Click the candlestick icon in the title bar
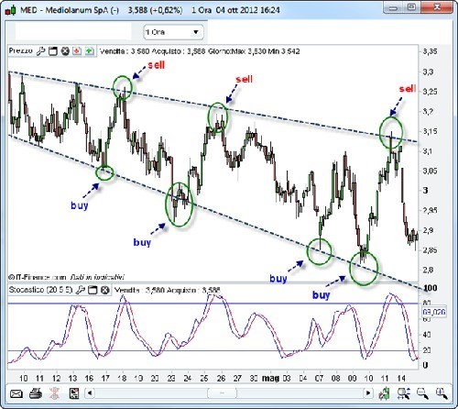This screenshot has height=409, width=458. tap(10, 10)
